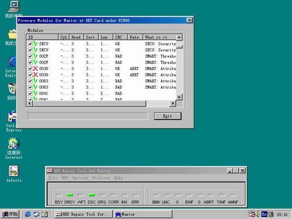Click the DRQ status indicator light
Image resolution: width=292 pixels, height=219 pixels.
click(x=103, y=195)
